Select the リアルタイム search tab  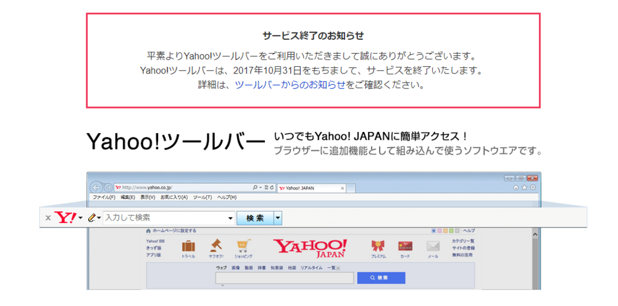pyautogui.click(x=311, y=268)
